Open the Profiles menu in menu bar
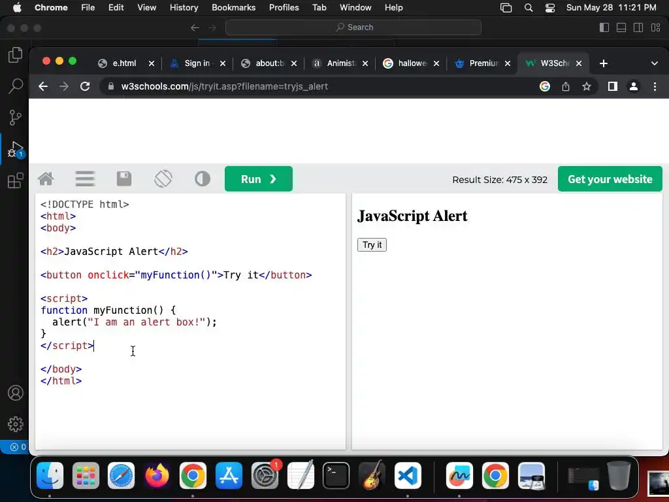The width and height of the screenshot is (669, 502). coord(284,7)
